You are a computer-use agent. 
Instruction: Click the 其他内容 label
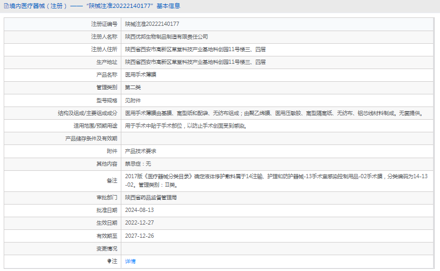coord(107,164)
